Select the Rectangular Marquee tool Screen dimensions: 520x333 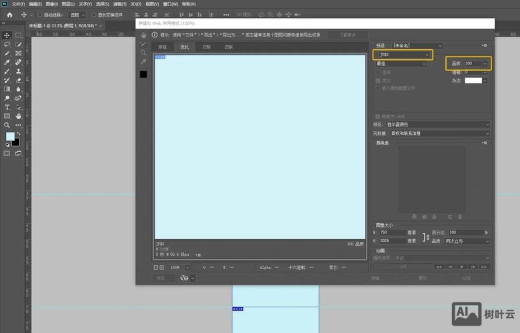18,35
